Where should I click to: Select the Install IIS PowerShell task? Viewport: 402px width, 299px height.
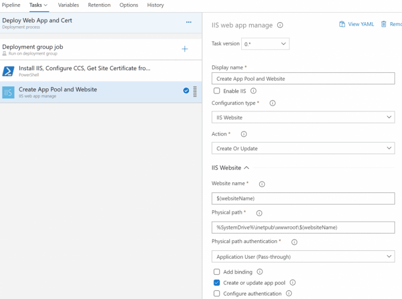(x=101, y=71)
